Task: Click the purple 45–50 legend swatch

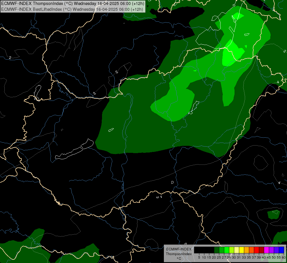Action: point(271,250)
